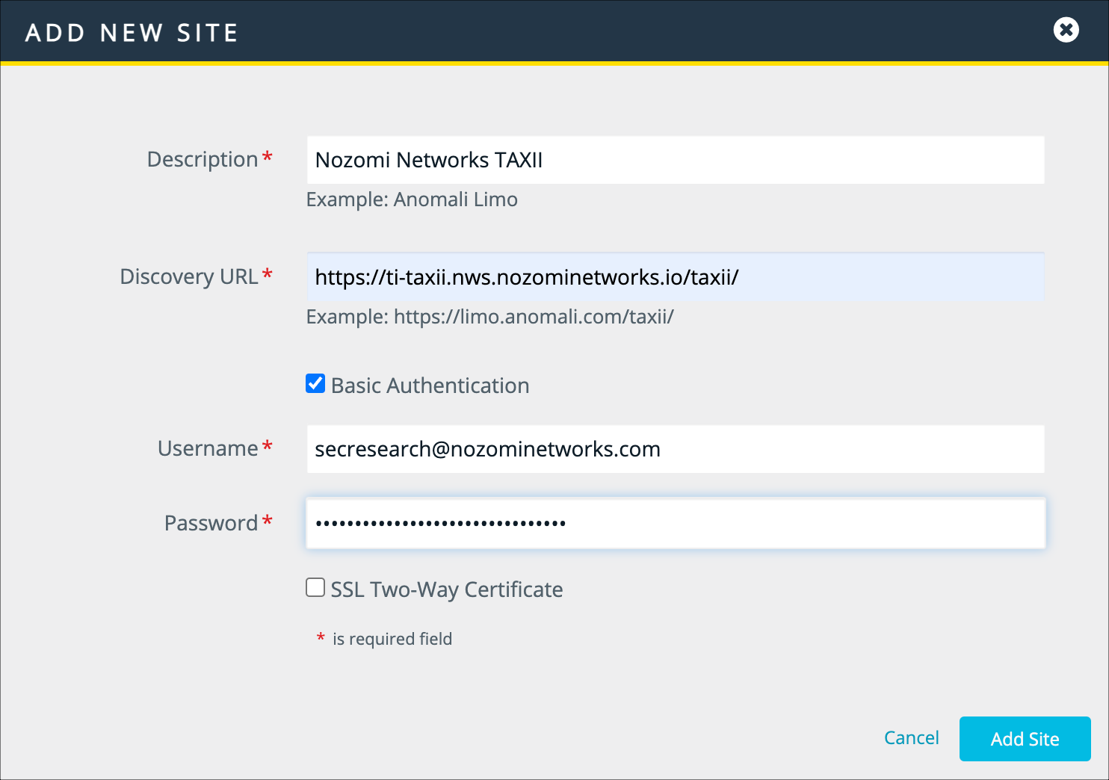Click the 'SSL Two-Way Certificate' label text

click(447, 589)
